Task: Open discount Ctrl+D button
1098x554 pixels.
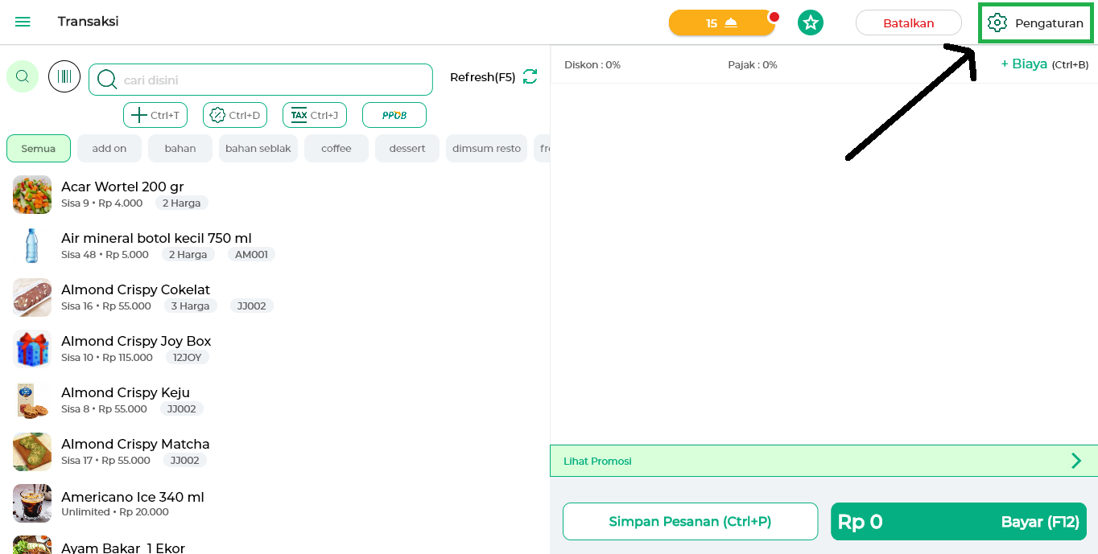Action: [x=235, y=115]
